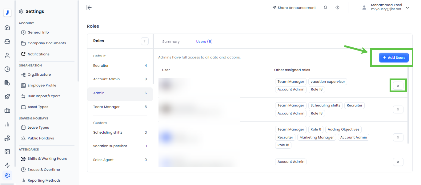Expand the Mohammad Yosri account dropdown
This screenshot has width=421, height=185.
tap(407, 8)
